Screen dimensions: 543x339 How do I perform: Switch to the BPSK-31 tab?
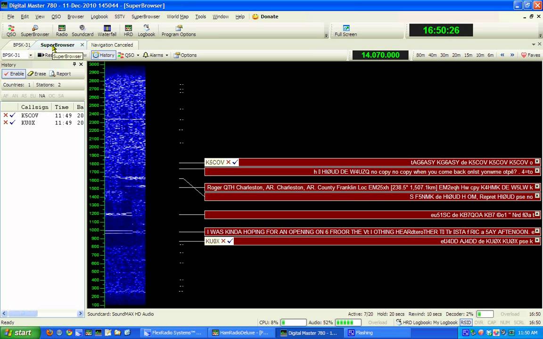click(22, 45)
